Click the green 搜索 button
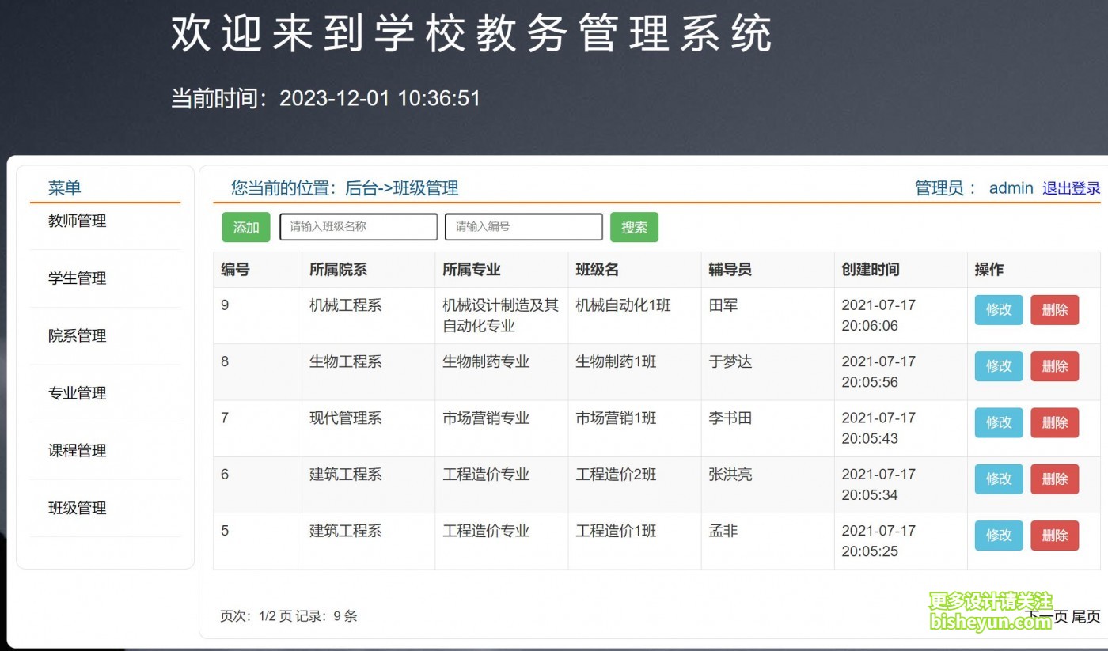This screenshot has width=1108, height=651. click(x=634, y=227)
